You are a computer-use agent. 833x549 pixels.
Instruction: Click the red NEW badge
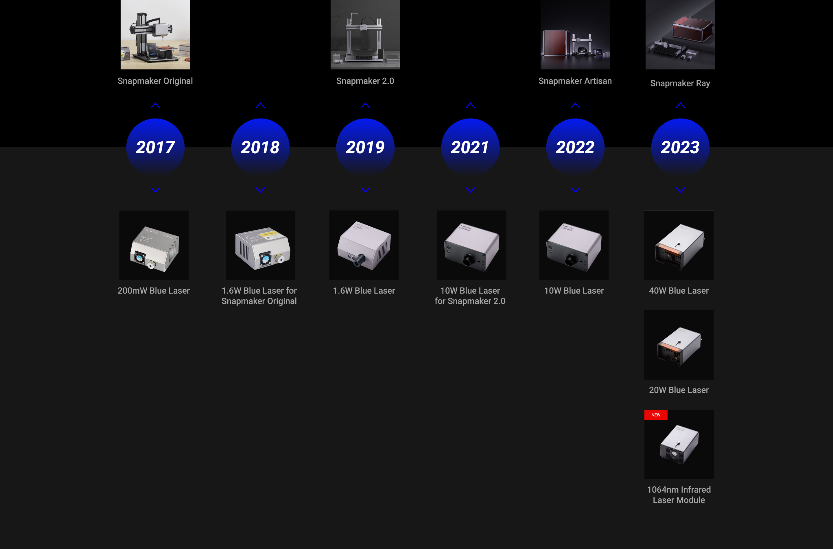pos(656,415)
